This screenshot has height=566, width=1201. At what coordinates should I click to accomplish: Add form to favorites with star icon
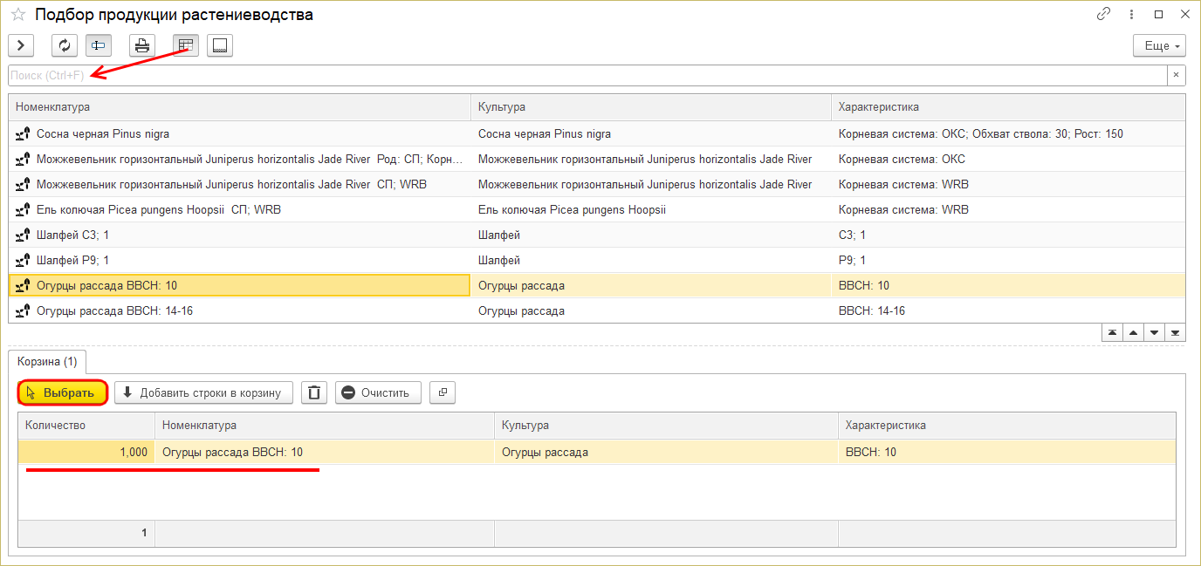click(x=17, y=15)
